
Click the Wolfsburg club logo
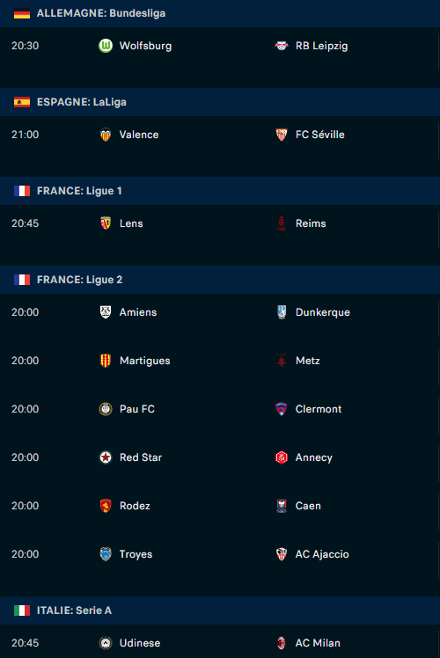(106, 46)
